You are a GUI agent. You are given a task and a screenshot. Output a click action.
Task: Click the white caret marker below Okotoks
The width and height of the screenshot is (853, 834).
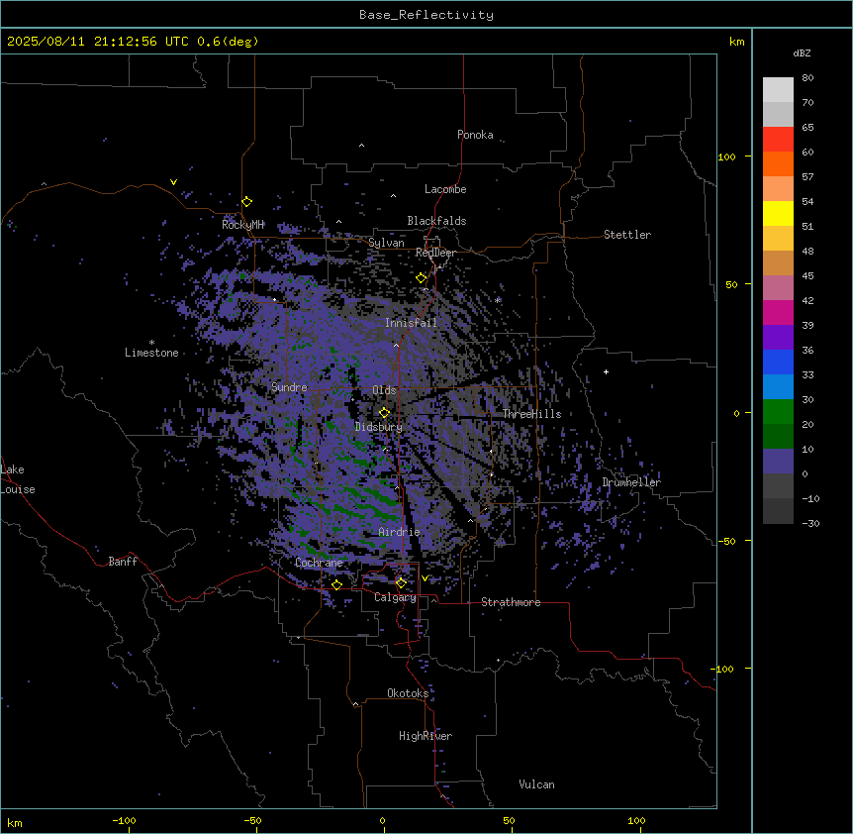pyautogui.click(x=356, y=704)
